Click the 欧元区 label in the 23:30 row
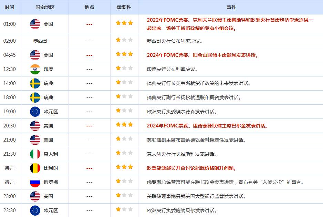Viewport: 323px width, 217px height. click(51, 210)
